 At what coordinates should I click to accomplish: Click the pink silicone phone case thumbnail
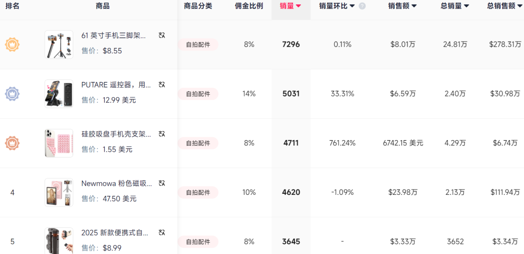click(x=59, y=143)
